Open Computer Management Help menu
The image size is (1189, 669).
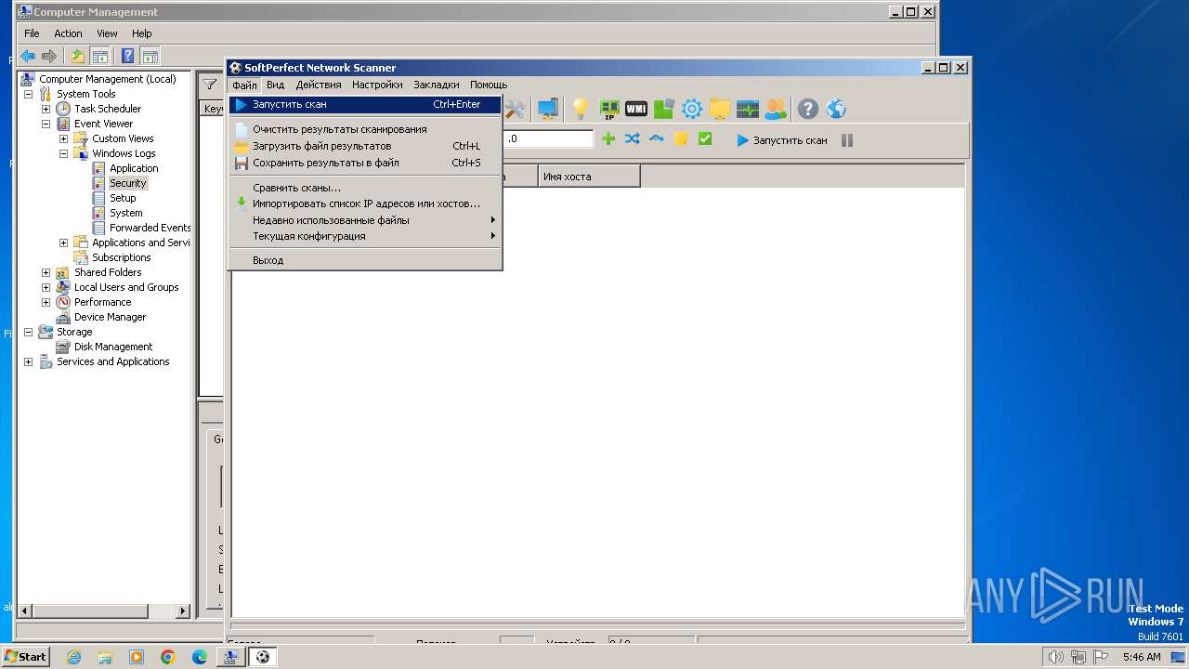pos(141,33)
